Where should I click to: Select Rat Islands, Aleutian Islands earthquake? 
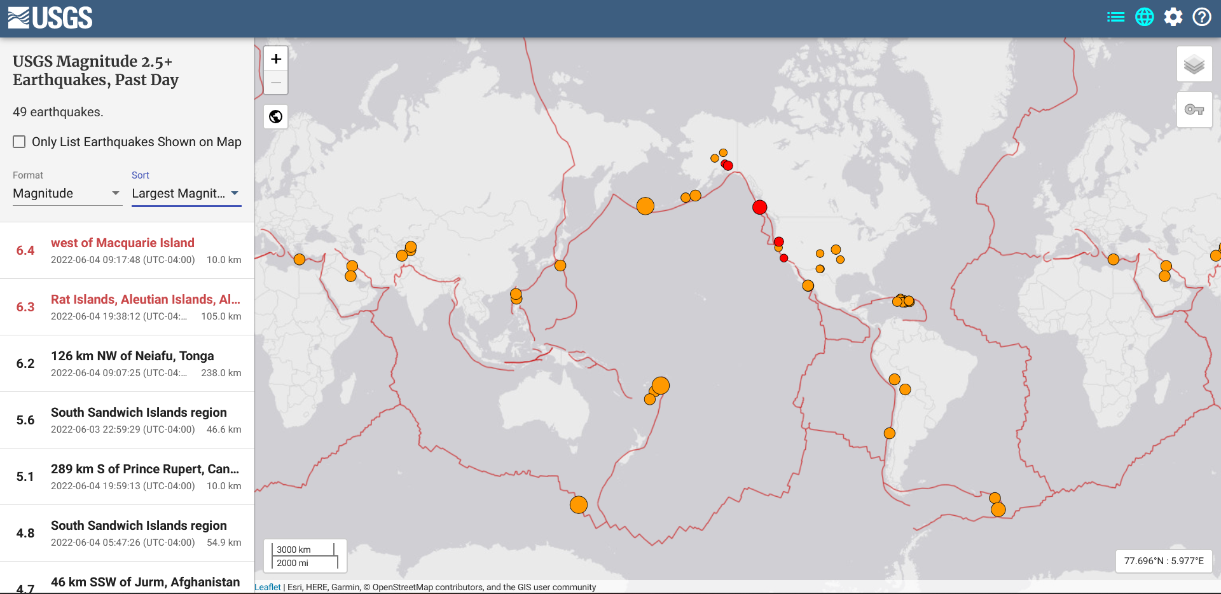pos(127,307)
